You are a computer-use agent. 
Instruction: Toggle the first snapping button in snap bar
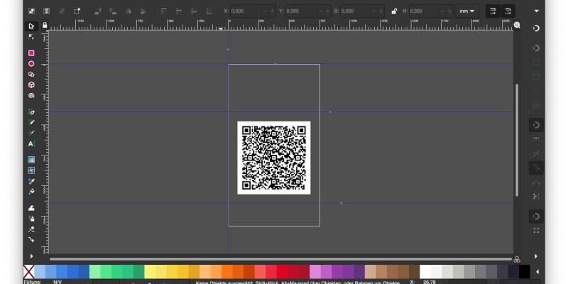pos(536,28)
